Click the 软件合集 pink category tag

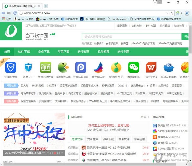[x=11, y=101]
